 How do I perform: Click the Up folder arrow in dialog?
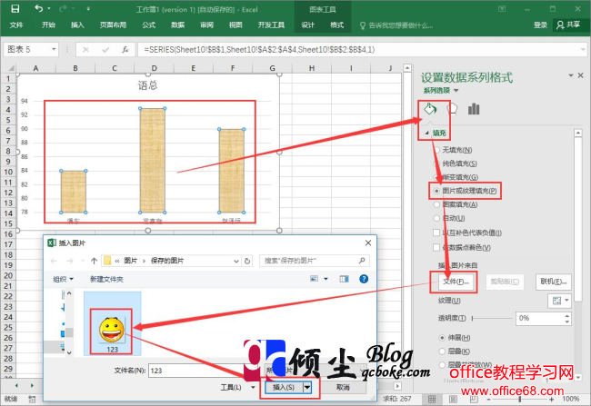coord(95,261)
